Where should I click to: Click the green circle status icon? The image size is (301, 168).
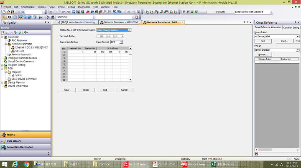click(x=196, y=12)
